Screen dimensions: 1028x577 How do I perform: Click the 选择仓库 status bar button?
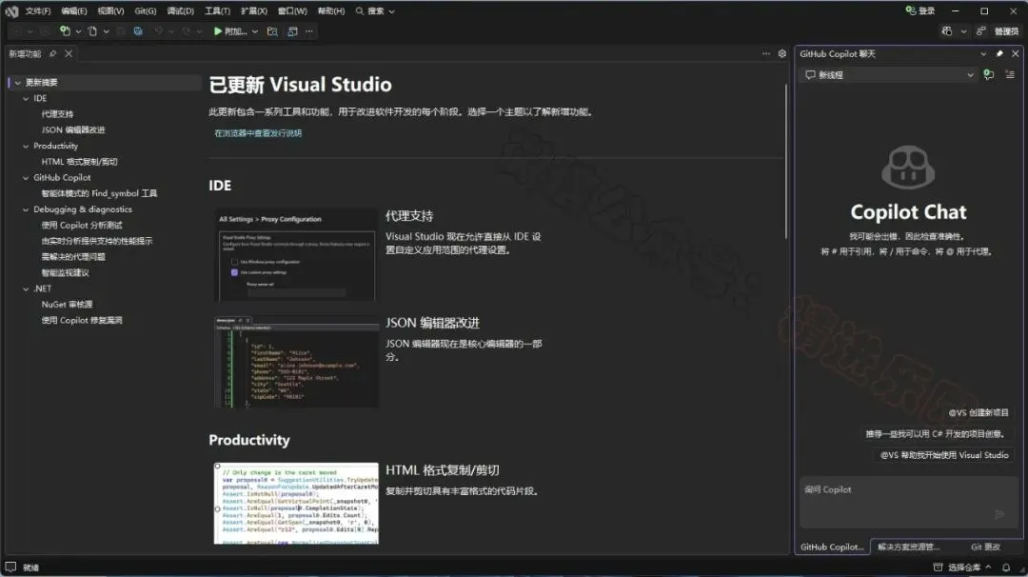coord(963,567)
